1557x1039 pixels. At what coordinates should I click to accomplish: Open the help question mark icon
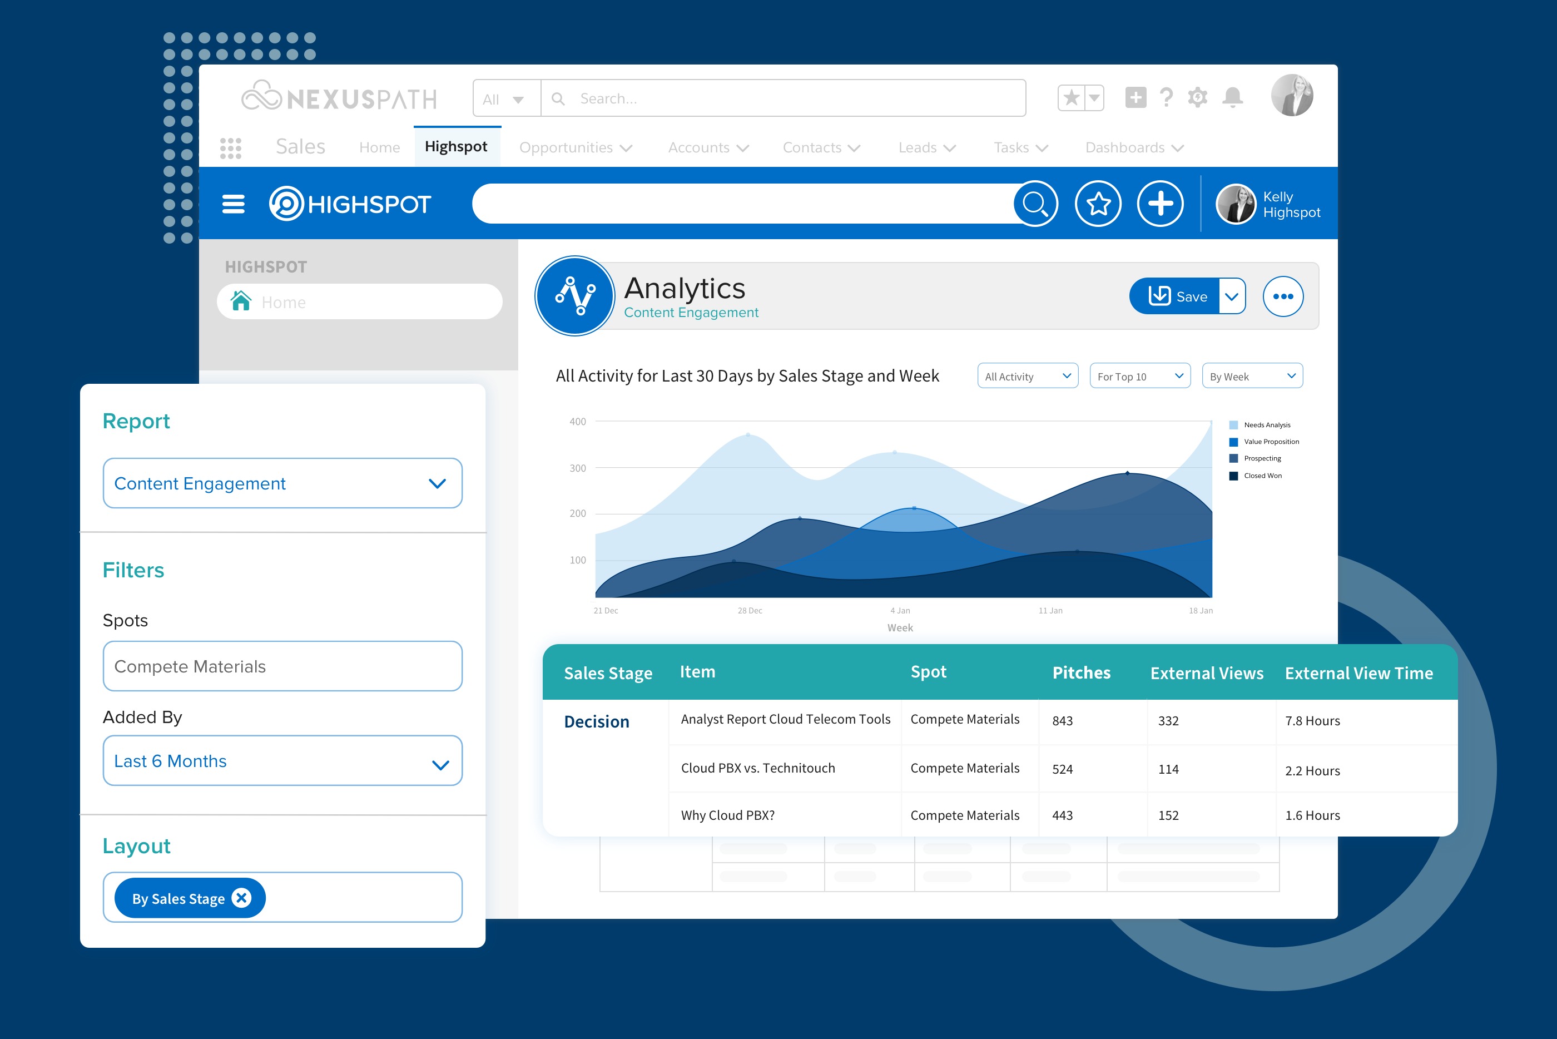click(x=1166, y=97)
